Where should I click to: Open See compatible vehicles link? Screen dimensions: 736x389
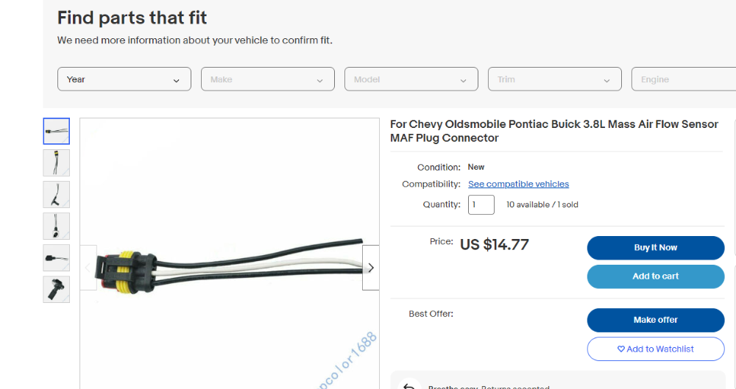[518, 184]
